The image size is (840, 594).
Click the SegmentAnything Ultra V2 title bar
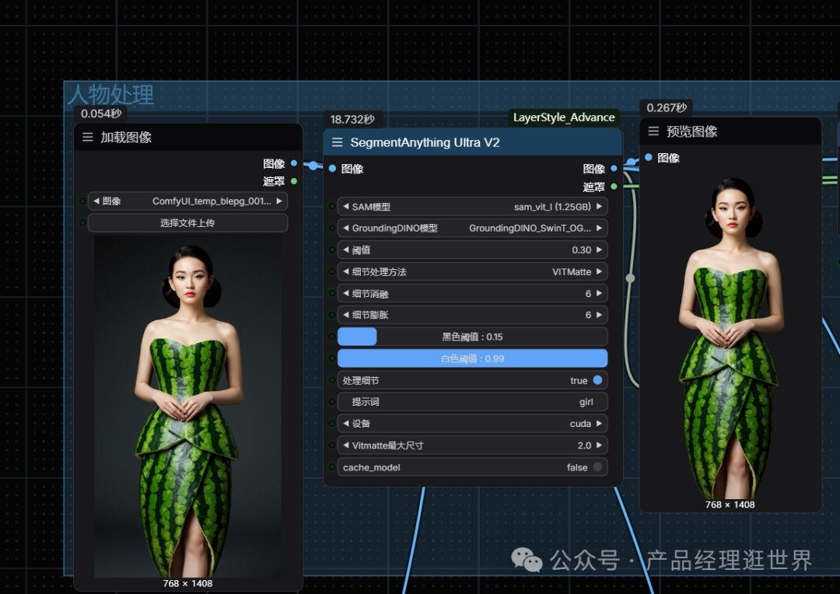click(x=473, y=142)
